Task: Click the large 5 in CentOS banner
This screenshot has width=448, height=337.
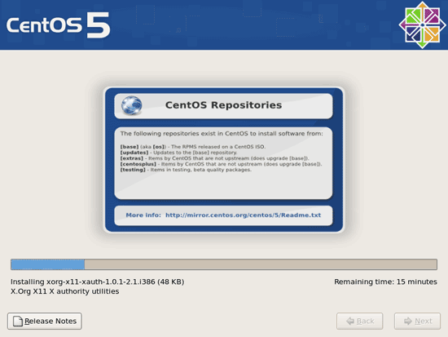Action: tap(99, 25)
